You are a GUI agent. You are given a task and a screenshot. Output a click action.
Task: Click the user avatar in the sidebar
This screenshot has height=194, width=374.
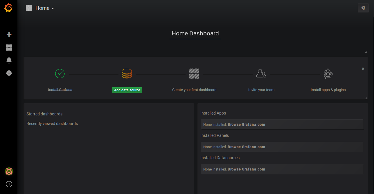coord(9,171)
